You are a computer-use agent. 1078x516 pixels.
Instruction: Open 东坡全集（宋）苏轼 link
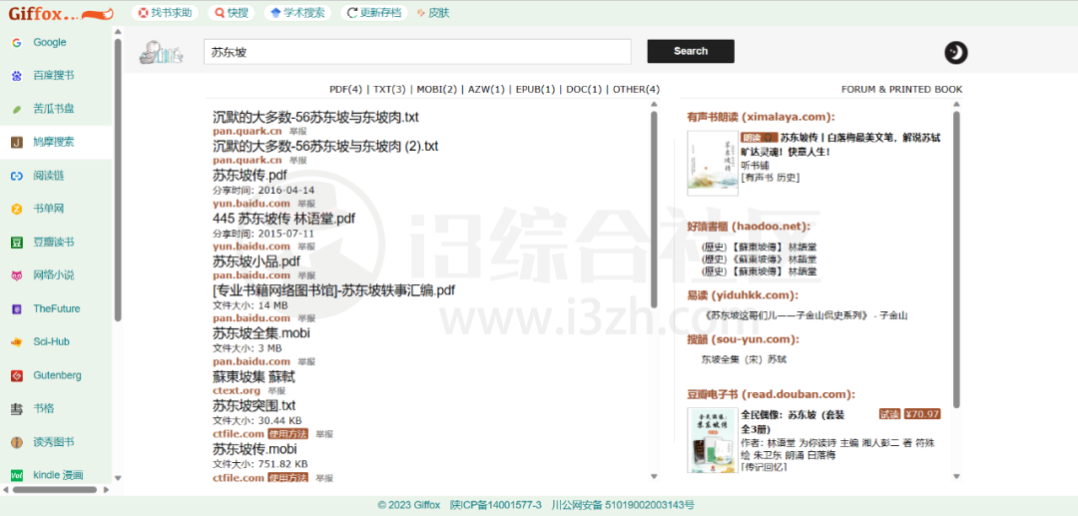click(744, 359)
